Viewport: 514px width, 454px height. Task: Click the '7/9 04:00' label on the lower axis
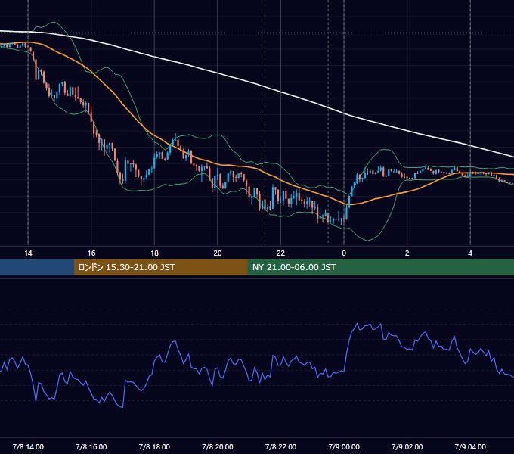[470, 446]
